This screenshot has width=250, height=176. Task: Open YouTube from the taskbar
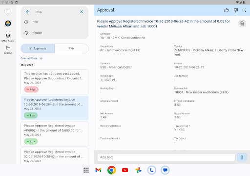tap(125, 170)
